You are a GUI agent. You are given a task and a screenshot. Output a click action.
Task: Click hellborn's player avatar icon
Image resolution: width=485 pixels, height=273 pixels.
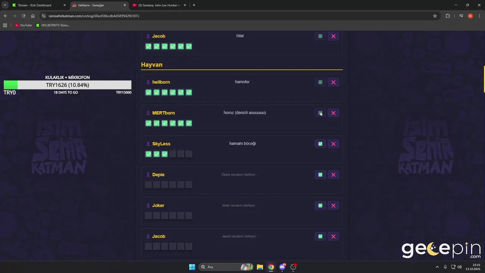pos(148,82)
